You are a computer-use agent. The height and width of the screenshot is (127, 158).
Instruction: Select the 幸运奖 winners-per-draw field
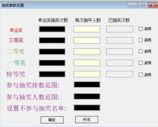[87, 29]
